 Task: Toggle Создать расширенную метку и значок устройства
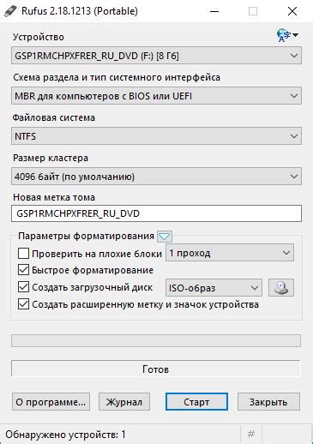[x=23, y=304]
